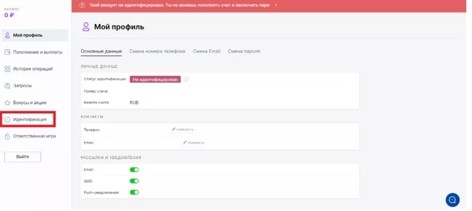The width and height of the screenshot is (472, 211).
Task: Switch to Смена номера телефона tab
Action: click(x=157, y=51)
